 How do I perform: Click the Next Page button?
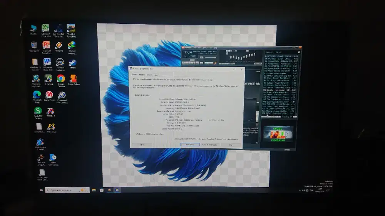tap(190, 145)
